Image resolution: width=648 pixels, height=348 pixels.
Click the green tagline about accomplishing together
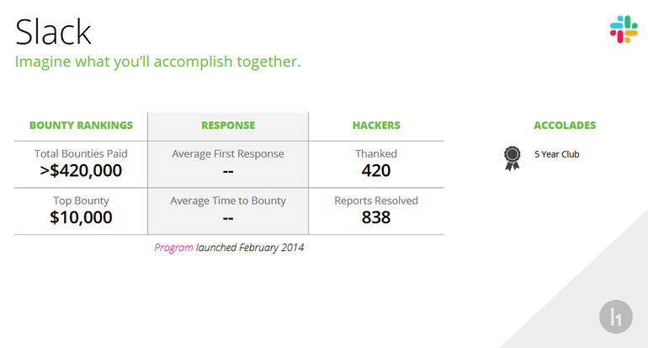point(158,62)
